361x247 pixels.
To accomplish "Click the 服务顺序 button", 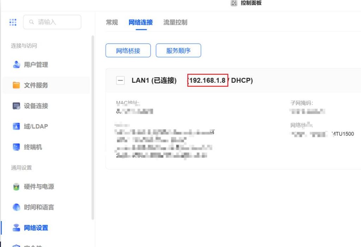I will click(x=178, y=50).
